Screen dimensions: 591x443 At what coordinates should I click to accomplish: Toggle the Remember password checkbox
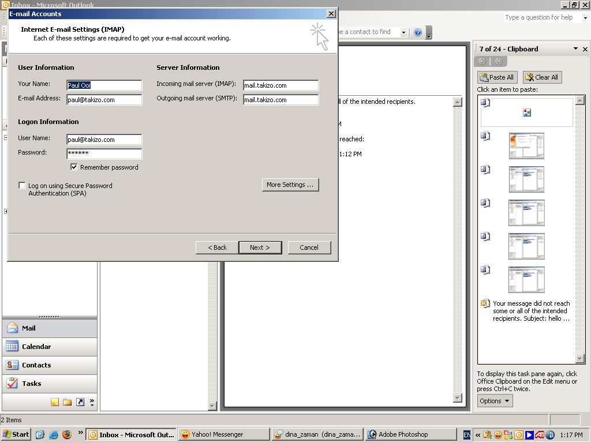click(x=74, y=167)
